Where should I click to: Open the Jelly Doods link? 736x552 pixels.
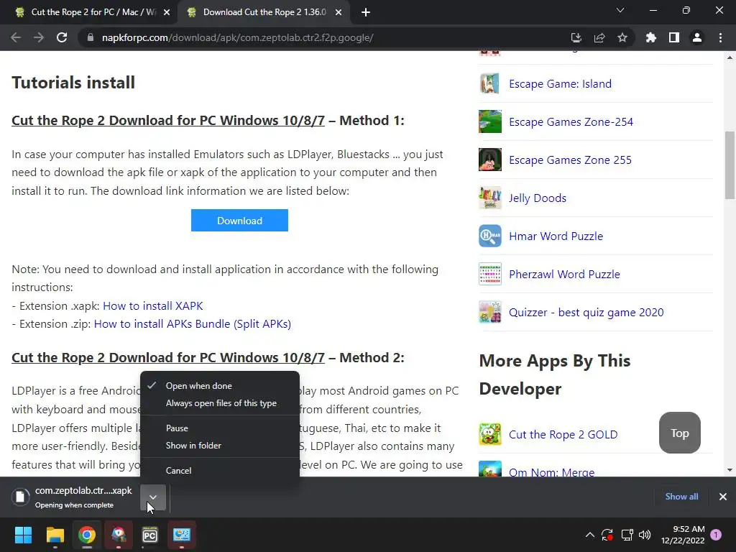[x=538, y=198]
